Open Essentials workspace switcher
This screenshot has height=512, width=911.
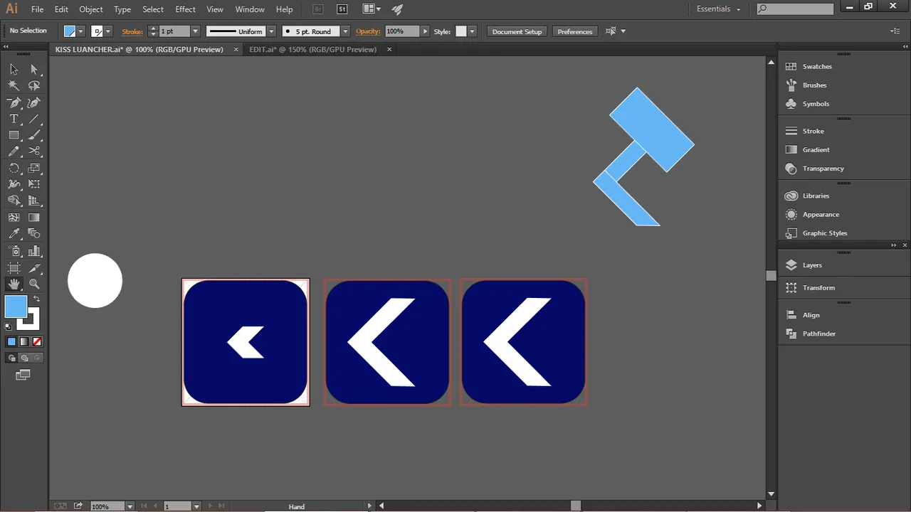(x=719, y=9)
